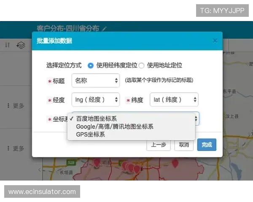This screenshot has width=253, height=202.
Task: Click the 坐标系 dropdown arrows at right edge
Action: [196, 119]
